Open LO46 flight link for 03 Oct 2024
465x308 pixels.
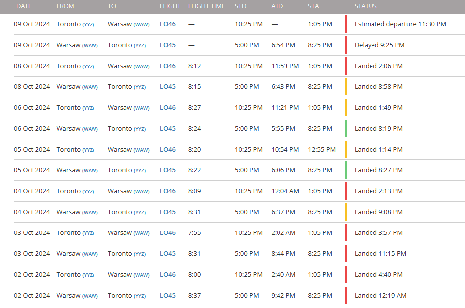(x=168, y=233)
